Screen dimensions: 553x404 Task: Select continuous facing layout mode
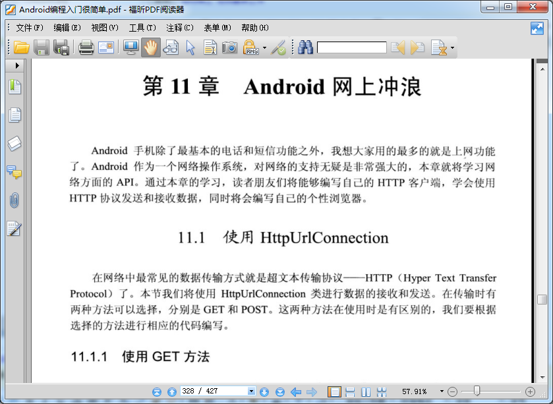coord(382,391)
